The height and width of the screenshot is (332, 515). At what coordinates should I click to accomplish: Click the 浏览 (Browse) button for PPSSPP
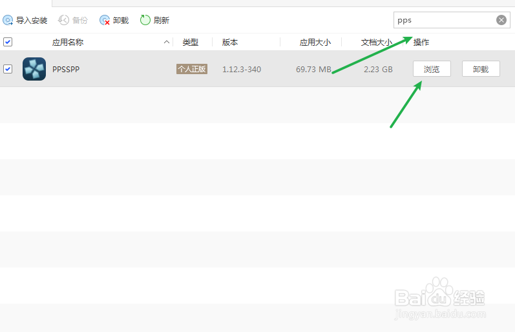[432, 69]
